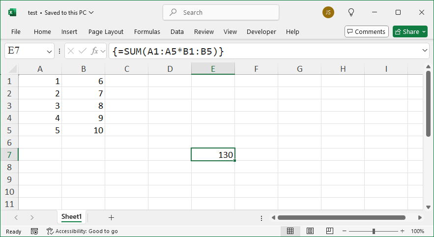Click the vertical scroll down arrow
The image size is (434, 237).
tap(429, 207)
